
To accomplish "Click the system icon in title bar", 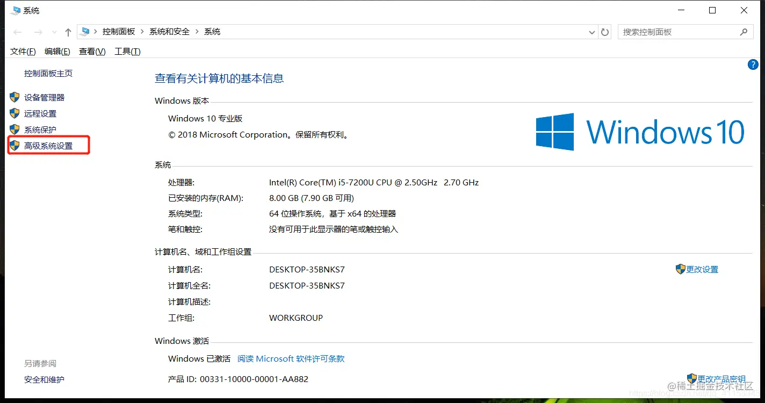I will [x=15, y=10].
